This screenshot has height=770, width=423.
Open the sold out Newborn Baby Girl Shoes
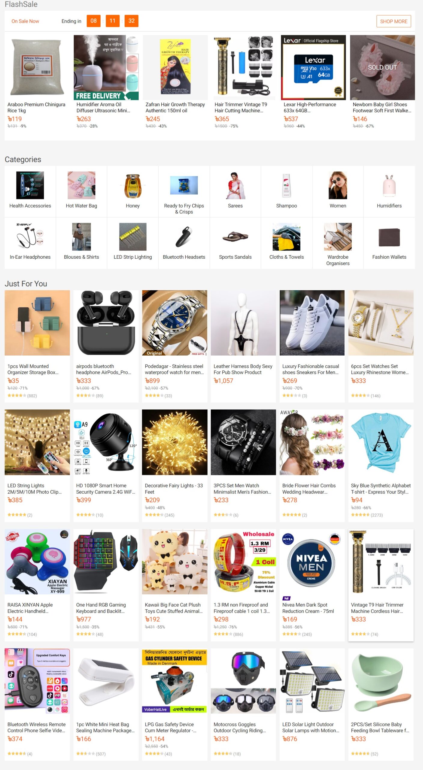[382, 82]
